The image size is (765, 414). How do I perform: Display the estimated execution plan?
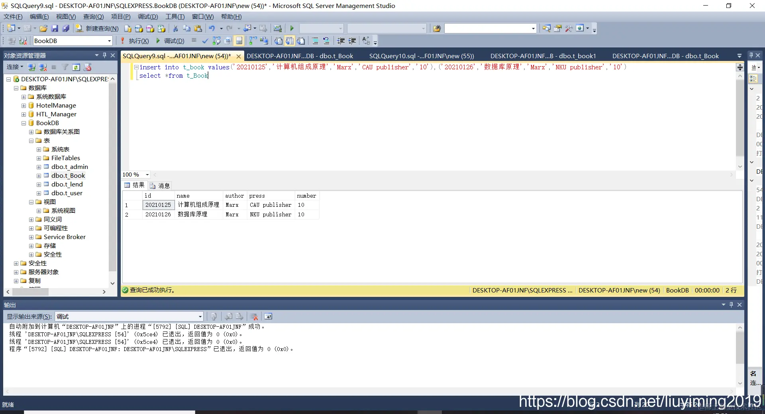216,41
